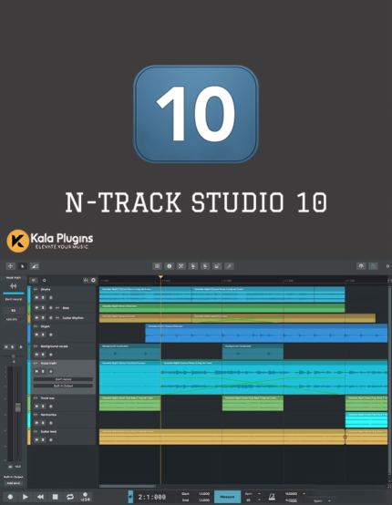Arm record on Guitar lead track
The height and width of the screenshot is (505, 392).
point(50,439)
